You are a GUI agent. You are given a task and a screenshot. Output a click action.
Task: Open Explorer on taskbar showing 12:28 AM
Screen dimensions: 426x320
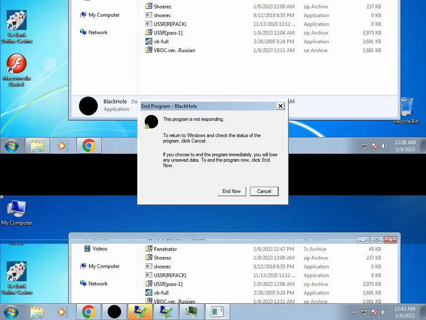(37, 145)
